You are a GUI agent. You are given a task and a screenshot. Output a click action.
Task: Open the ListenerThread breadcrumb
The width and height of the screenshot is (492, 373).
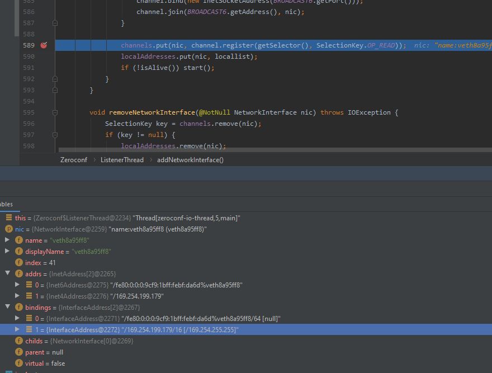click(x=122, y=159)
